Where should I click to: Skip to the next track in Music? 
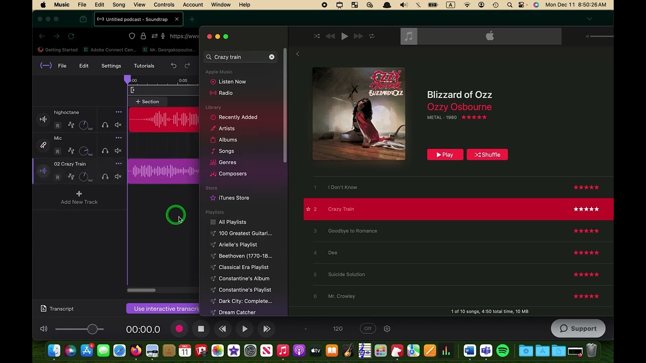click(358, 36)
